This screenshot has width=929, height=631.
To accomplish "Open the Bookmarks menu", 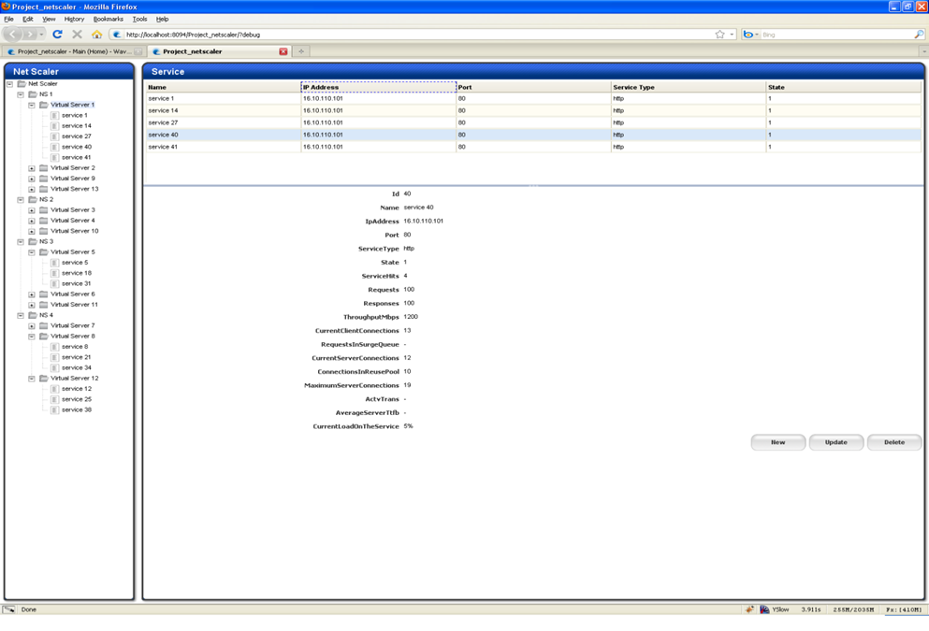I will tap(108, 19).
